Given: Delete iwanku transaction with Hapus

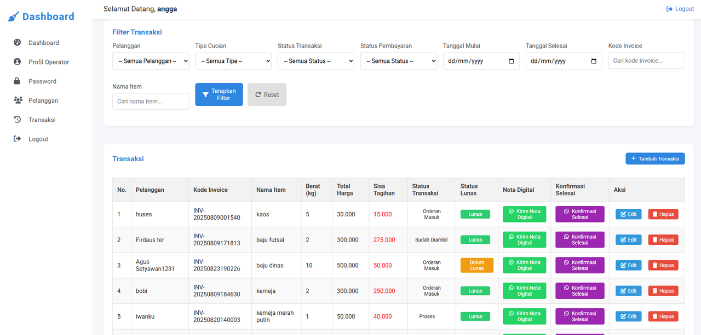Looking at the screenshot, I should 663,316.
